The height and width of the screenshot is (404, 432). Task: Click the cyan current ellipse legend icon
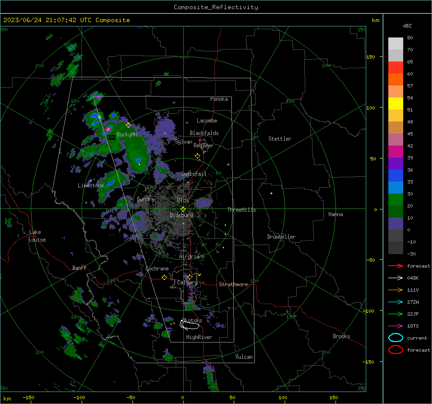[x=396, y=338]
